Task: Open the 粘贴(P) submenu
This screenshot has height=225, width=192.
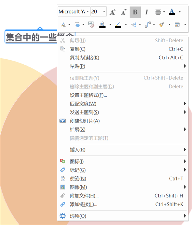Action: click(123, 66)
